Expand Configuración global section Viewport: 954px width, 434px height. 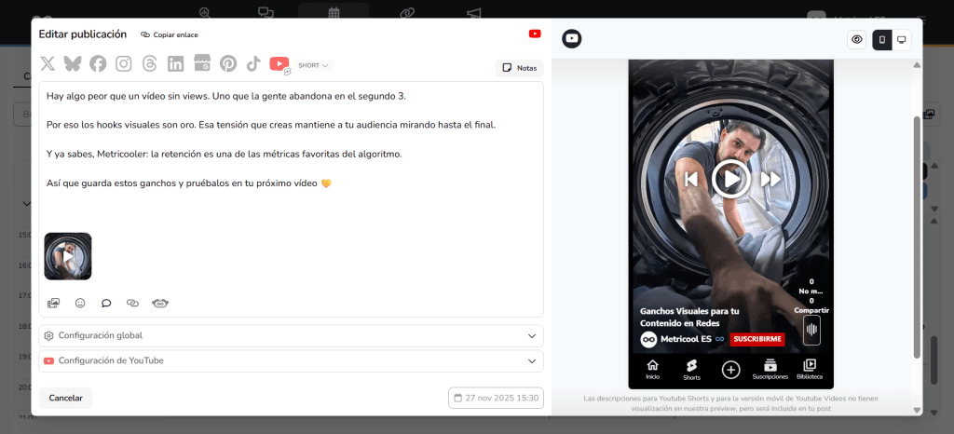[x=291, y=335]
